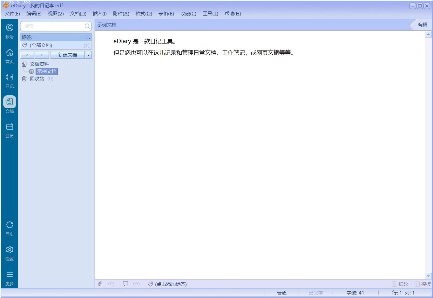Open the 表格(B) menu

[x=166, y=14]
